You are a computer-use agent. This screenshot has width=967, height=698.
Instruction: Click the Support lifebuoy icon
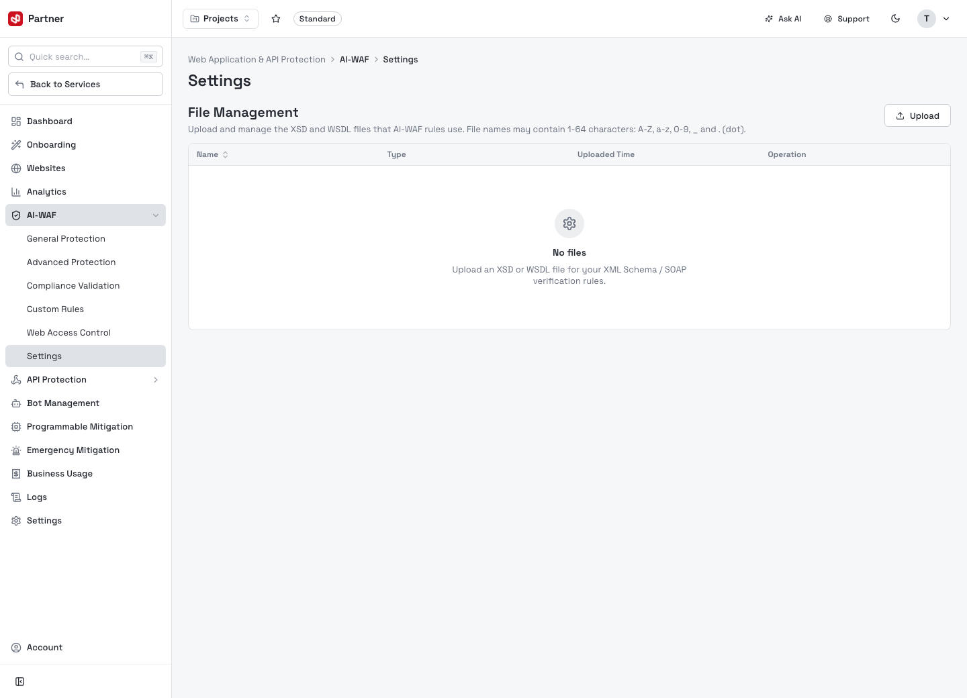pyautogui.click(x=828, y=19)
